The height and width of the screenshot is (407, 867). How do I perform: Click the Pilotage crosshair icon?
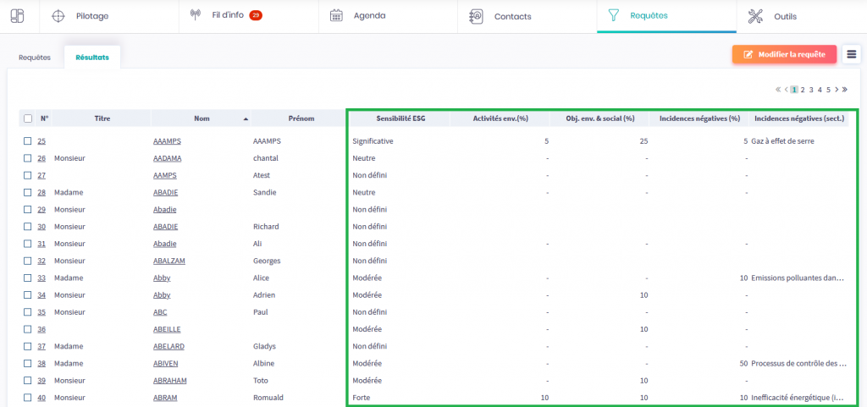58,16
